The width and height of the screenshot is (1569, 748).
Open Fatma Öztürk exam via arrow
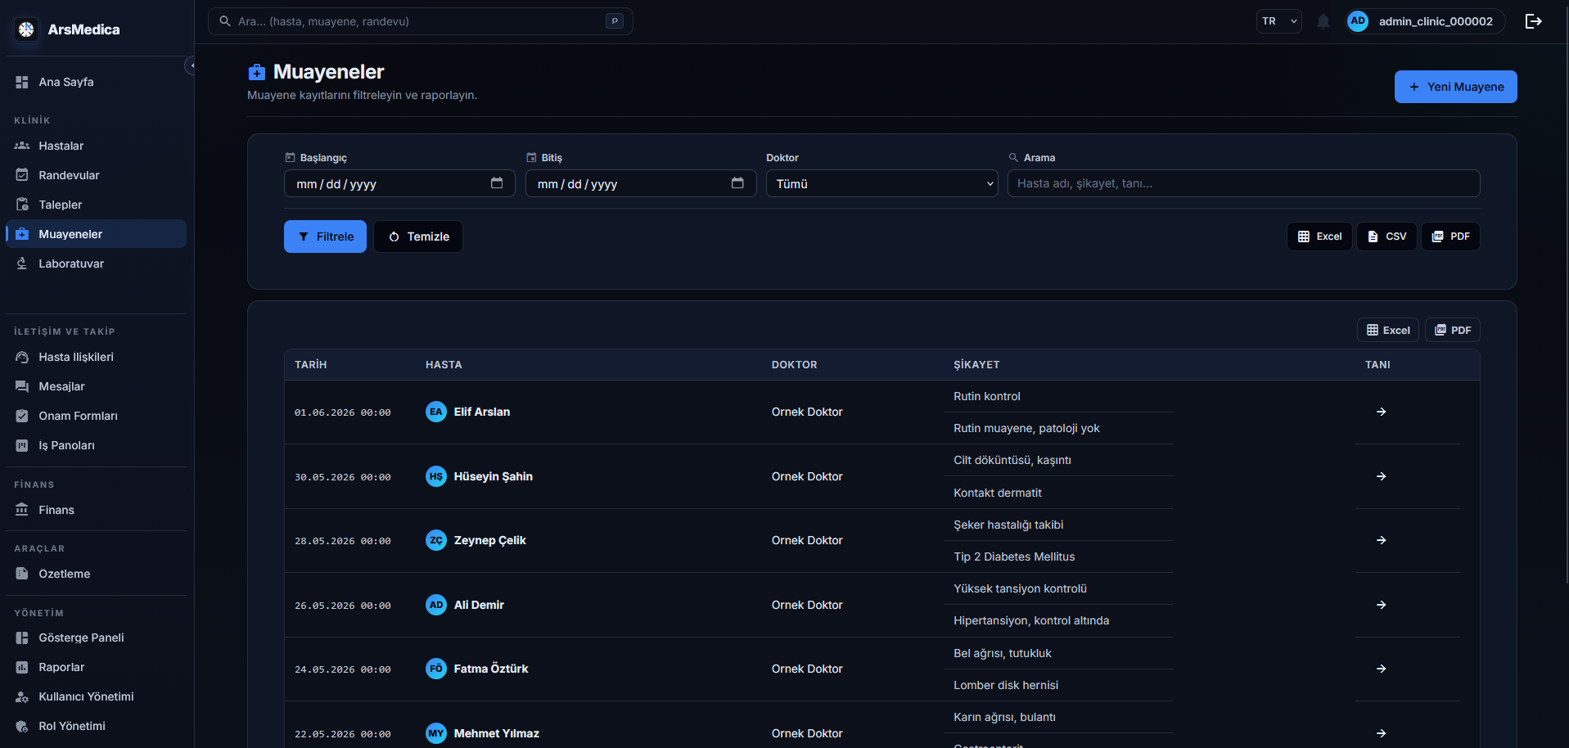click(1381, 669)
